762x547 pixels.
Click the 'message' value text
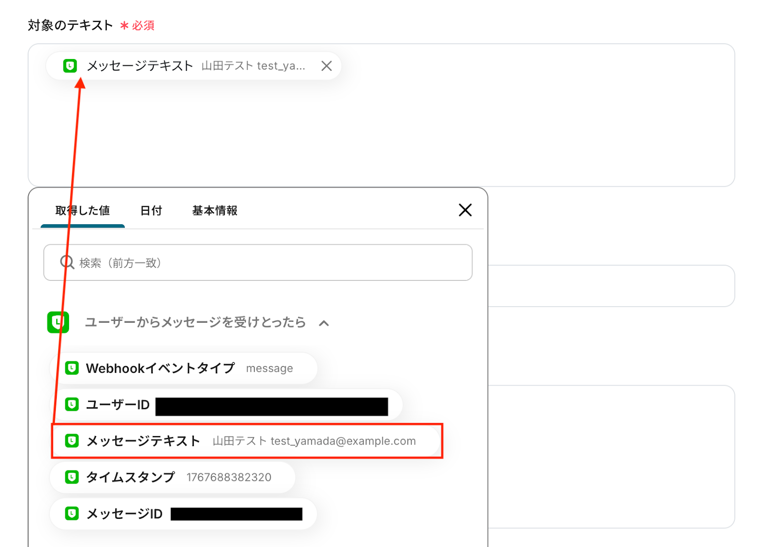coord(270,368)
